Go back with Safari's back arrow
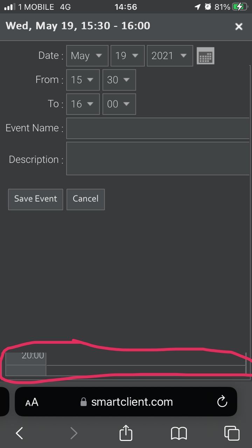The width and height of the screenshot is (252, 448). pyautogui.click(x=20, y=433)
